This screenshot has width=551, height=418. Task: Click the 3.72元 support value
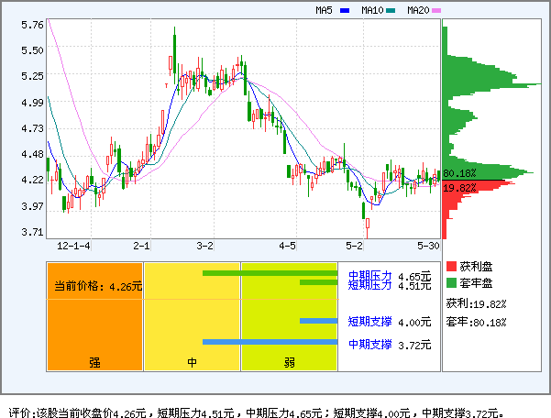[414, 346]
